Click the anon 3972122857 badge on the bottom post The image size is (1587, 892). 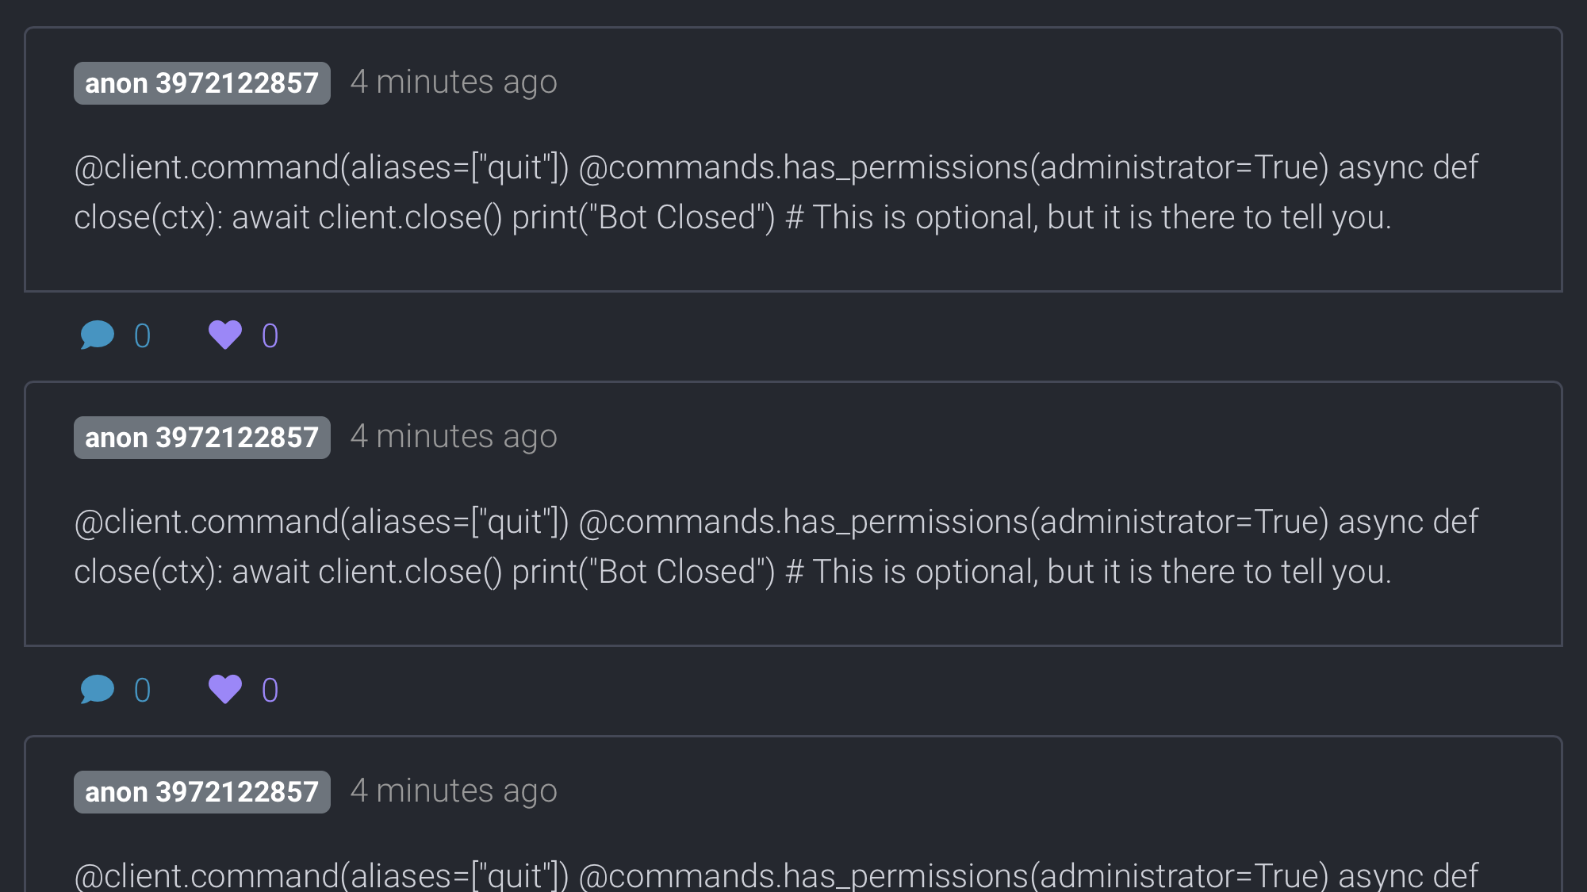coord(201,792)
